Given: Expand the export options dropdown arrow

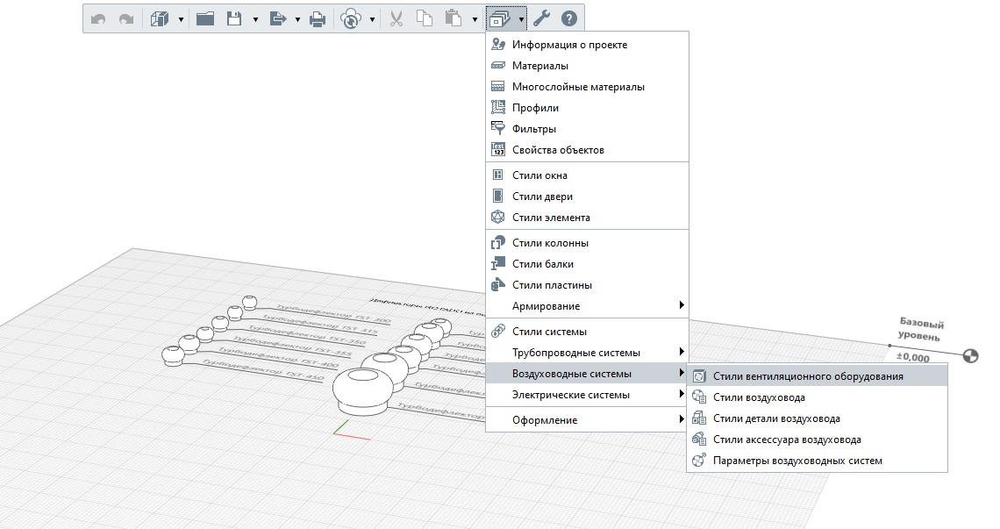Looking at the screenshot, I should tap(298, 20).
